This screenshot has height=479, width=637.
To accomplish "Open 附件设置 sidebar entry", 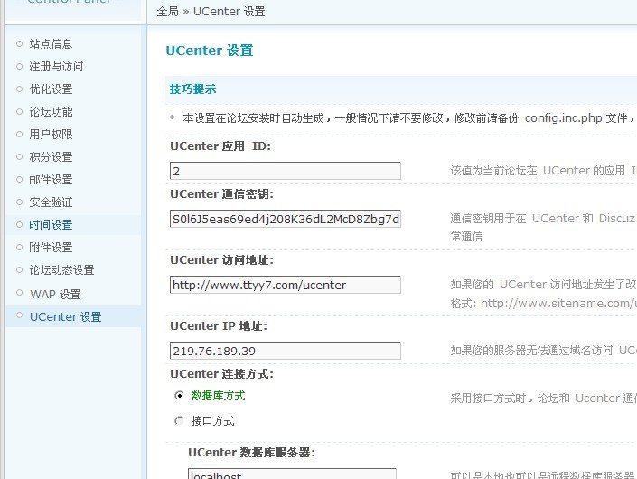I will click(51, 248).
